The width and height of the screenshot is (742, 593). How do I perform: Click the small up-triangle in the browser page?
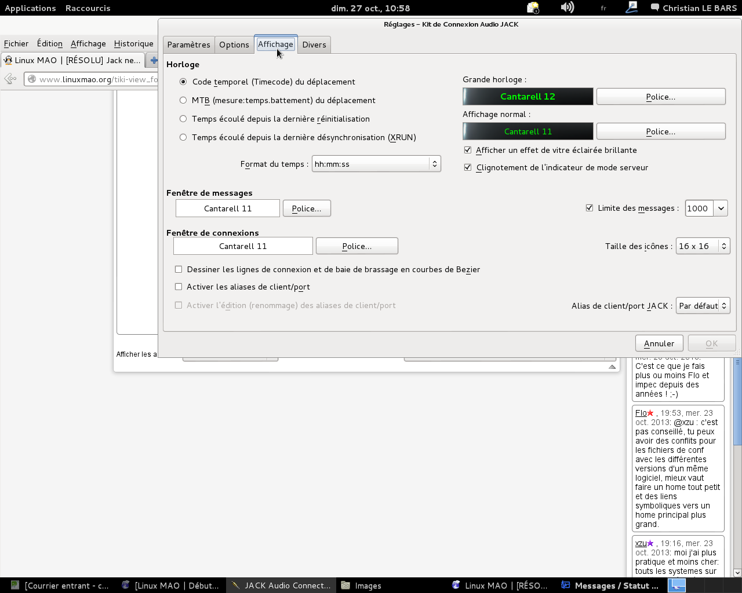(612, 367)
